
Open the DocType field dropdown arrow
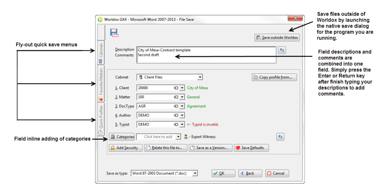pos(182,106)
